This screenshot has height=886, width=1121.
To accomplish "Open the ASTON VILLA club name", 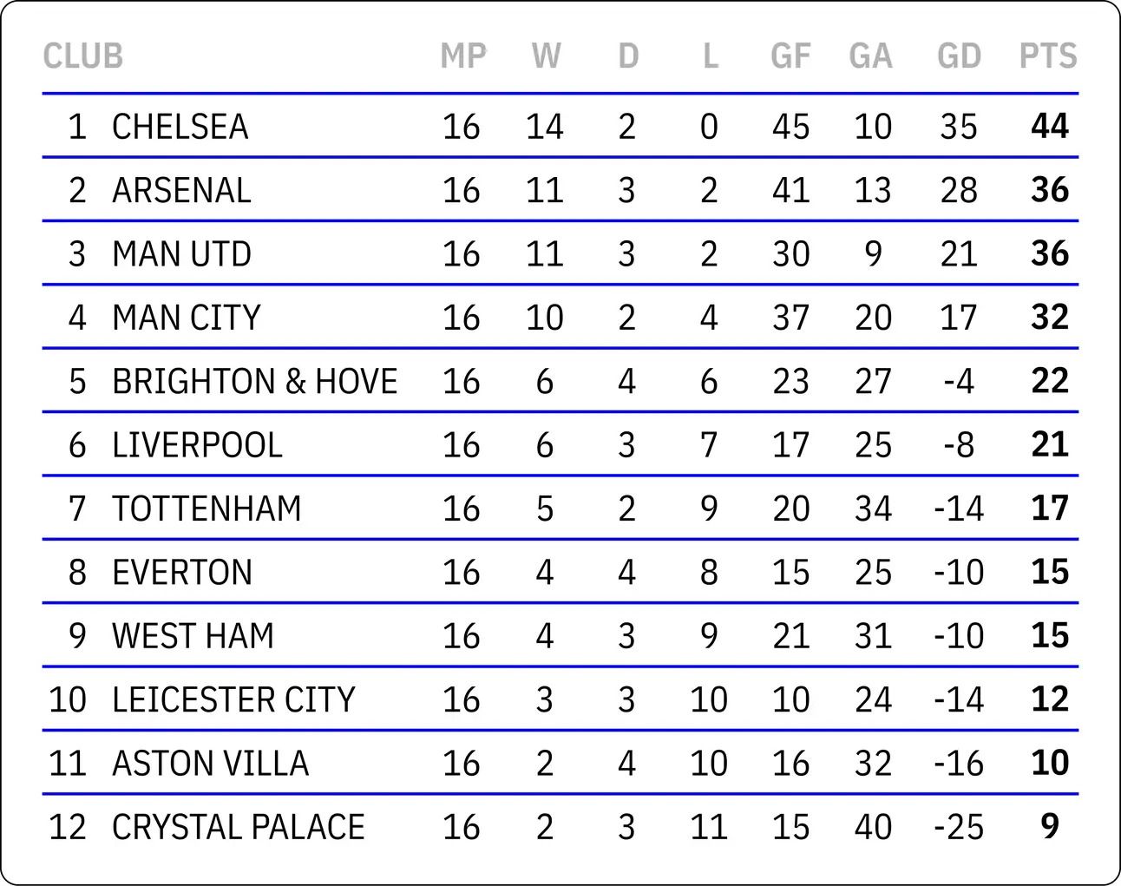I will pyautogui.click(x=211, y=764).
